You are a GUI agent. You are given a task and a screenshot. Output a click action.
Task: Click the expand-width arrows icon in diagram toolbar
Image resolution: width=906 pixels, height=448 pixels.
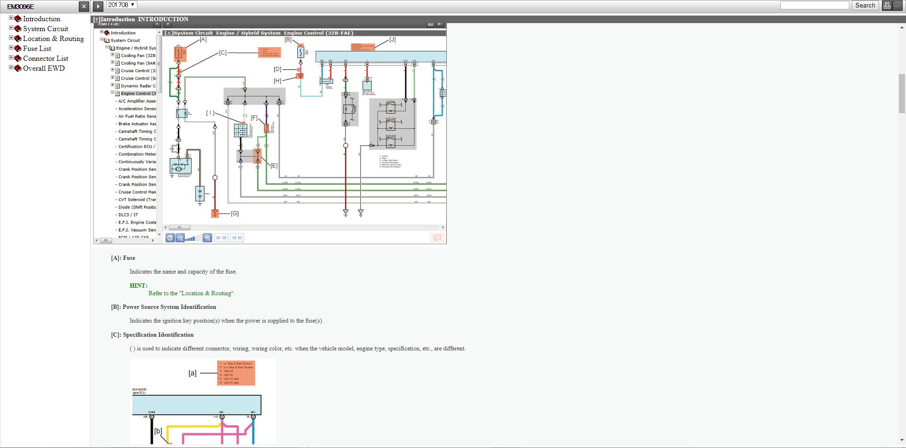tap(237, 238)
